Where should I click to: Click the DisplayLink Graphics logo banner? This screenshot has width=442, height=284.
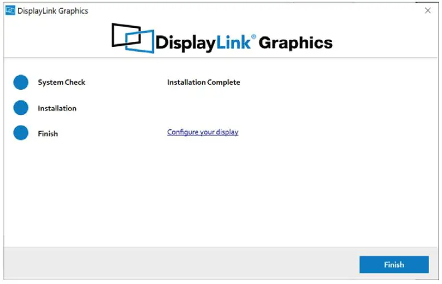[x=222, y=38]
